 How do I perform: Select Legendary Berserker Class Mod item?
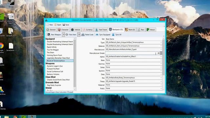tap(58, 58)
